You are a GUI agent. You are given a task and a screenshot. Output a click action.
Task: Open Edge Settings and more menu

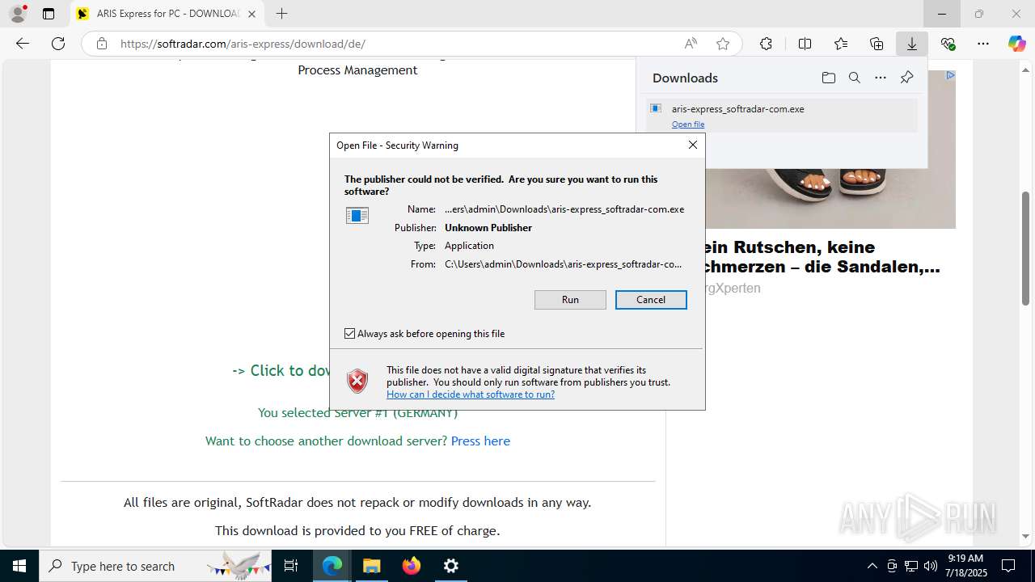point(983,44)
